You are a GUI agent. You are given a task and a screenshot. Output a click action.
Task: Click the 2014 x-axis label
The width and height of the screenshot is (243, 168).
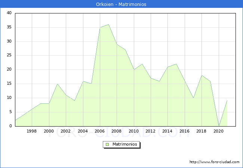click(x=168, y=131)
